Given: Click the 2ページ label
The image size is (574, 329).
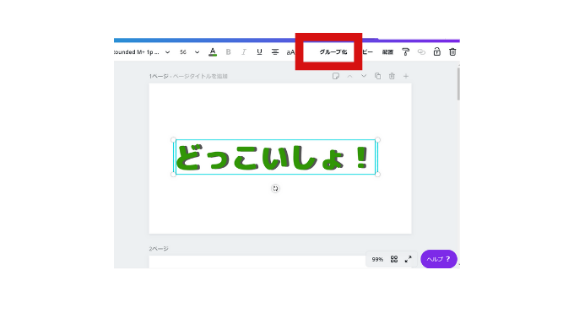Looking at the screenshot, I should (x=159, y=249).
